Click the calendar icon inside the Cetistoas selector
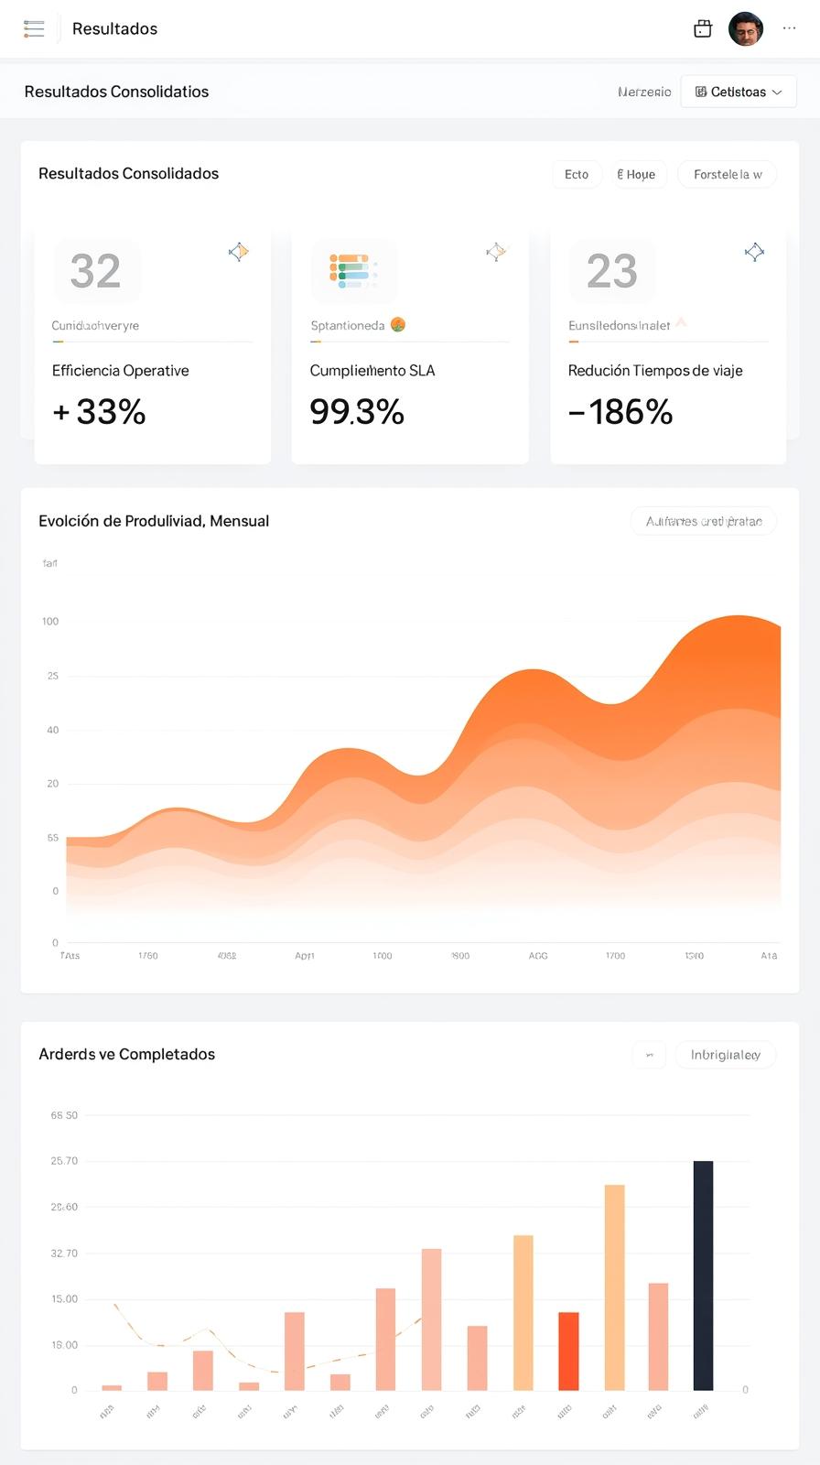The width and height of the screenshot is (820, 1465). pyautogui.click(x=701, y=91)
